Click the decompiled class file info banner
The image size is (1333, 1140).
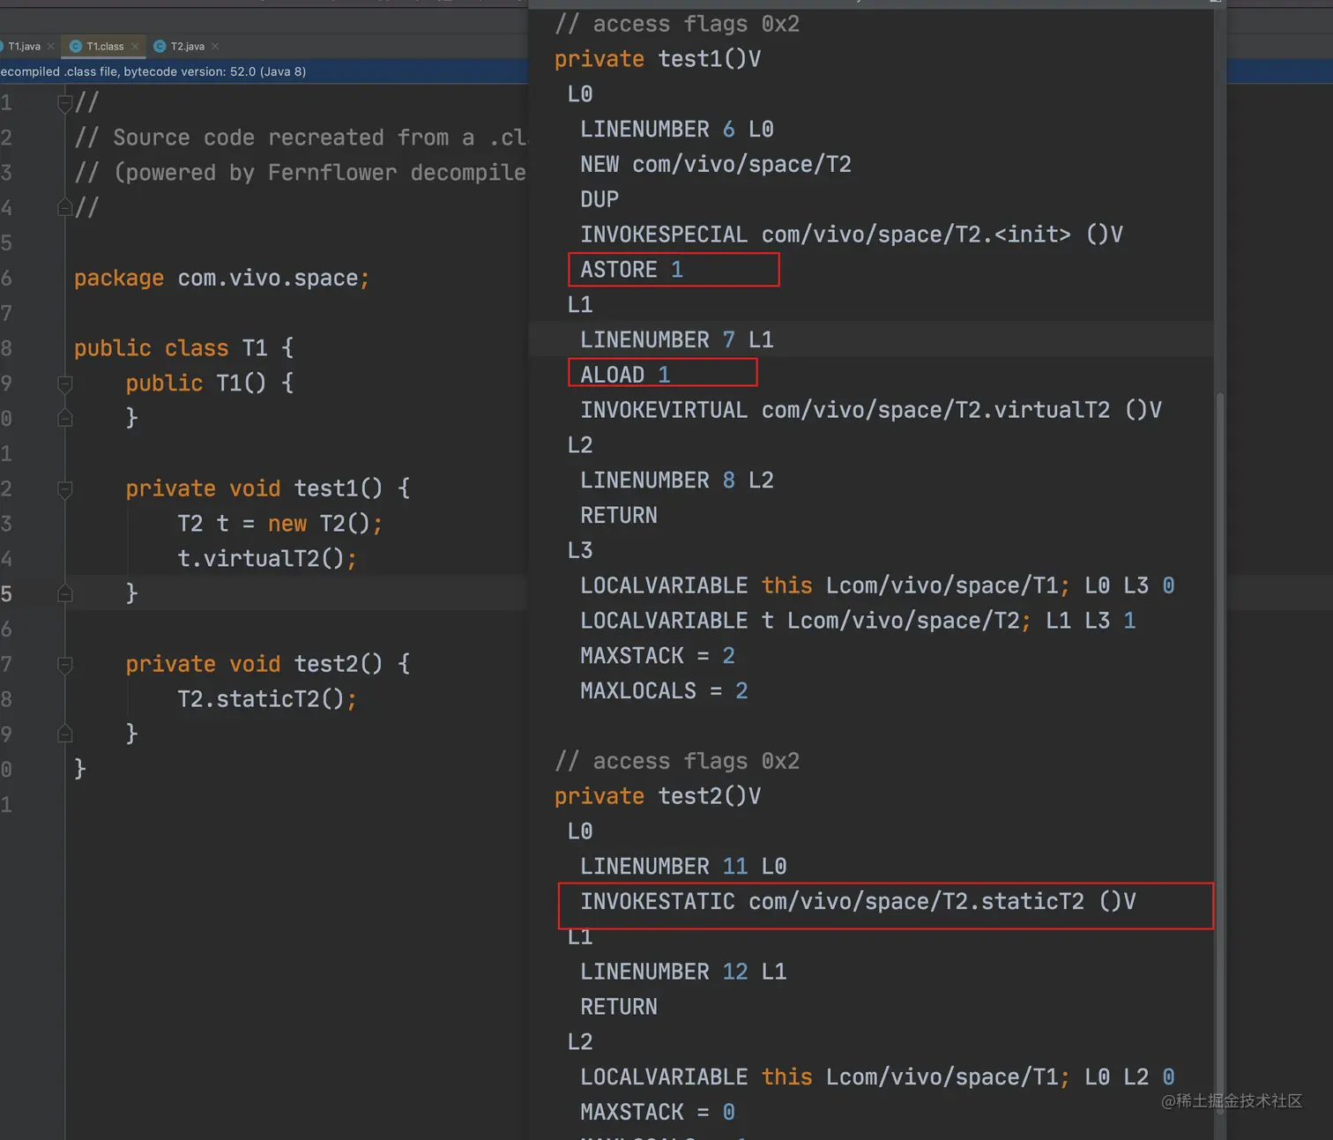point(264,71)
